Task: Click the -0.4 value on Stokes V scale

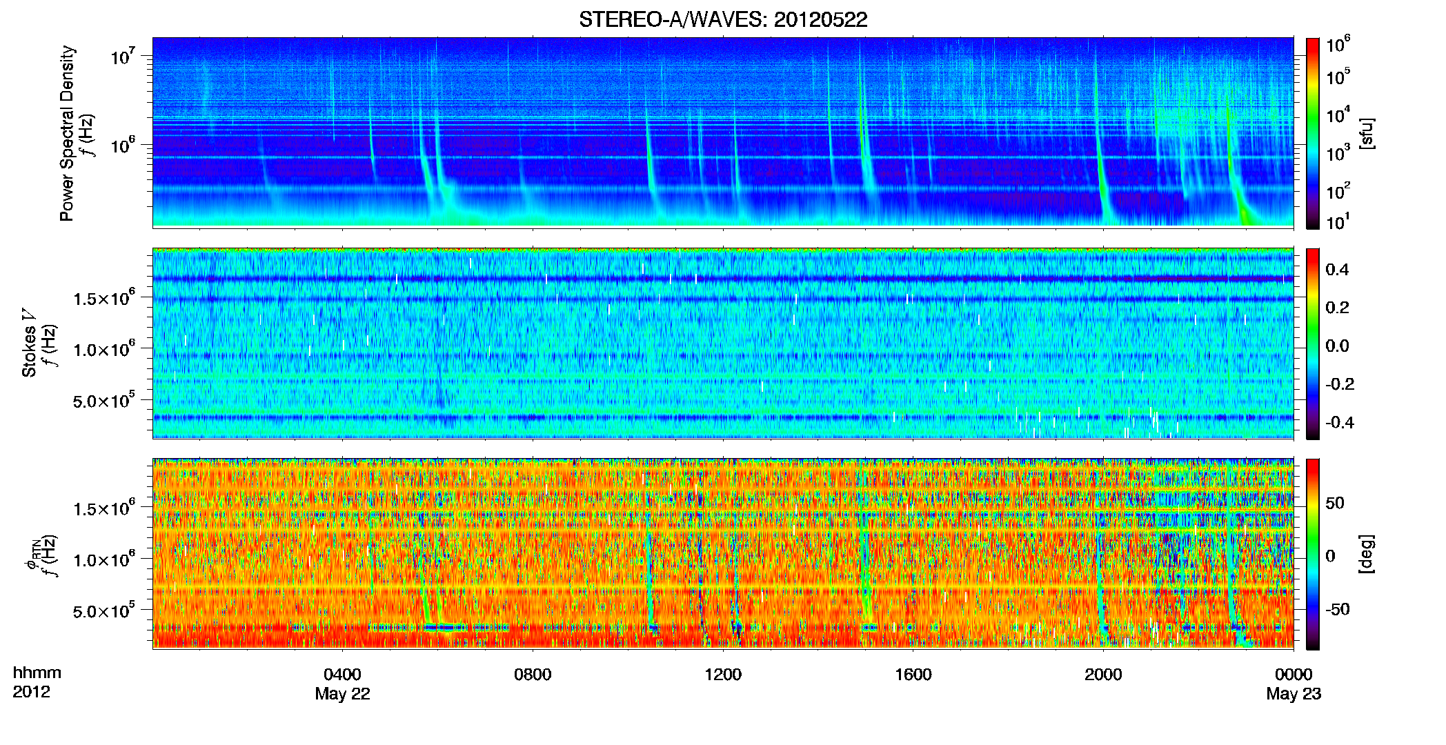Action: [1340, 422]
